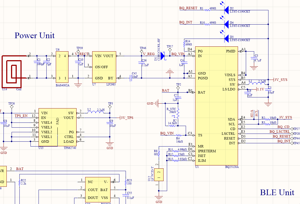Click the LS/LDO pin label on U1

coord(229,89)
